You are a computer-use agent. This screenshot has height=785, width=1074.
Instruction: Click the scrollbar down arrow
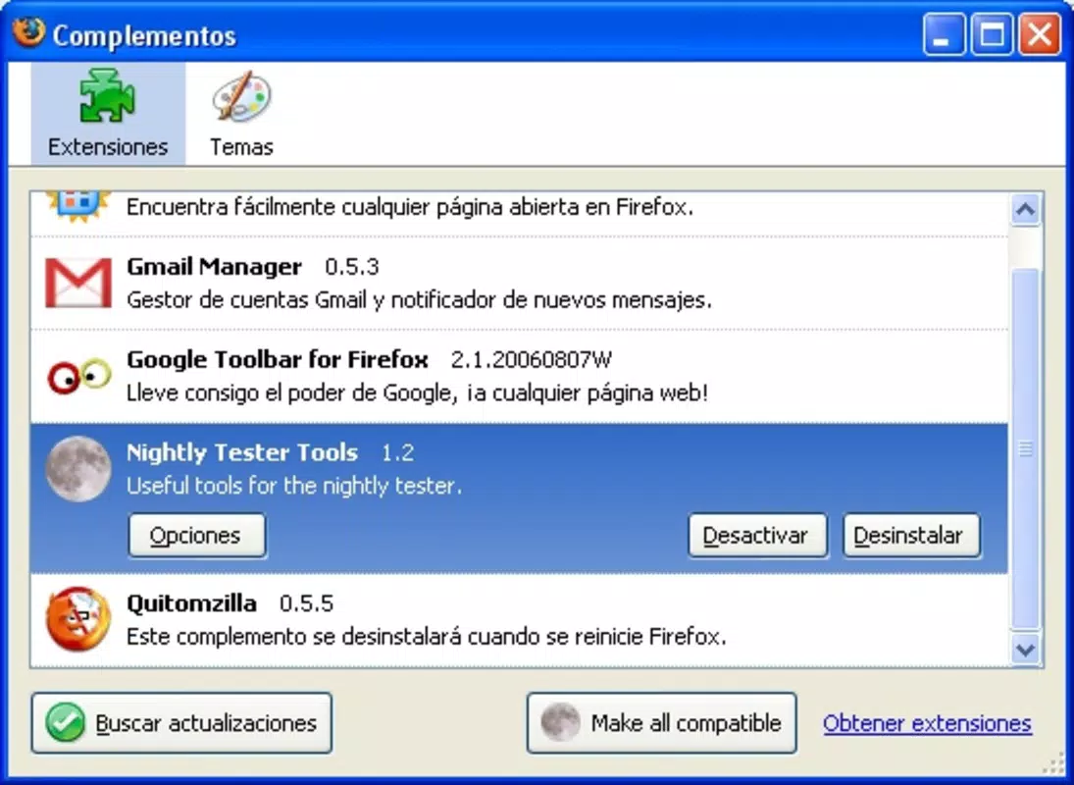pyautogui.click(x=1025, y=649)
